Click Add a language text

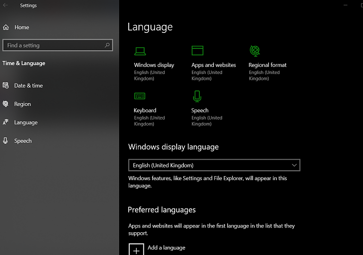pyautogui.click(x=166, y=248)
